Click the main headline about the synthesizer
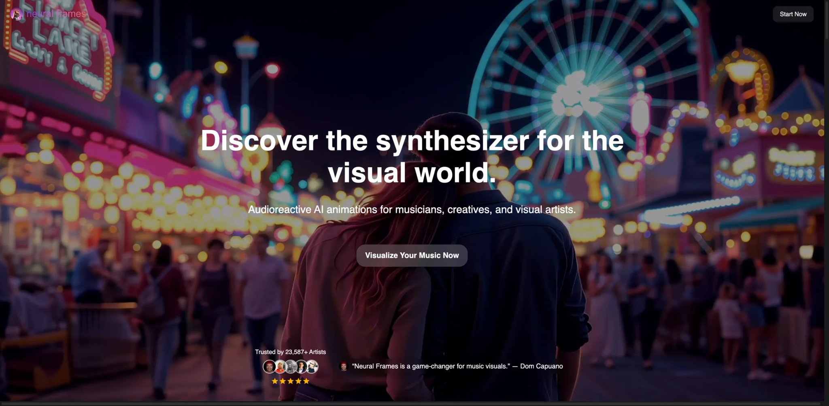Image resolution: width=829 pixels, height=406 pixels. pyautogui.click(x=412, y=156)
